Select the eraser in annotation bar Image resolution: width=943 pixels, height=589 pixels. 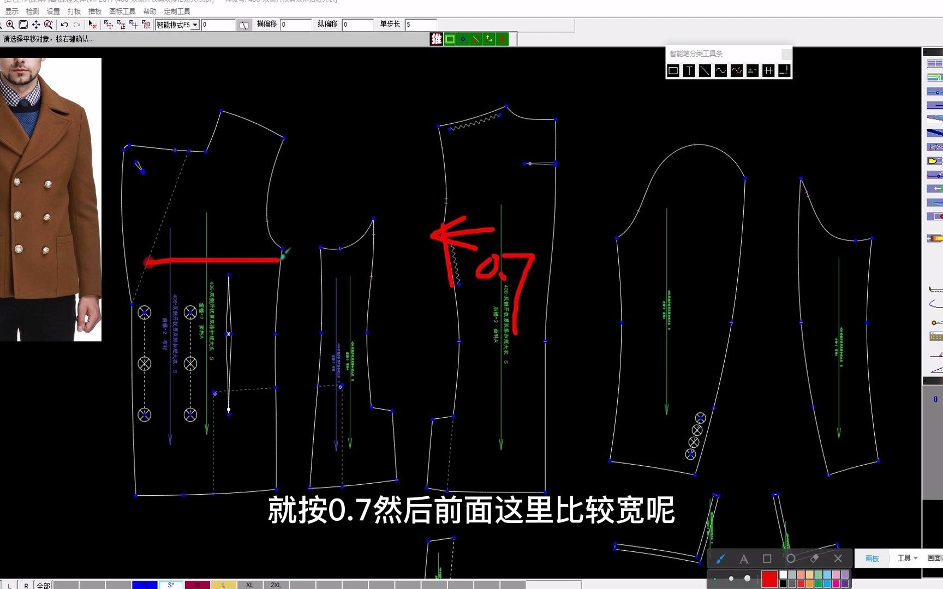point(815,558)
